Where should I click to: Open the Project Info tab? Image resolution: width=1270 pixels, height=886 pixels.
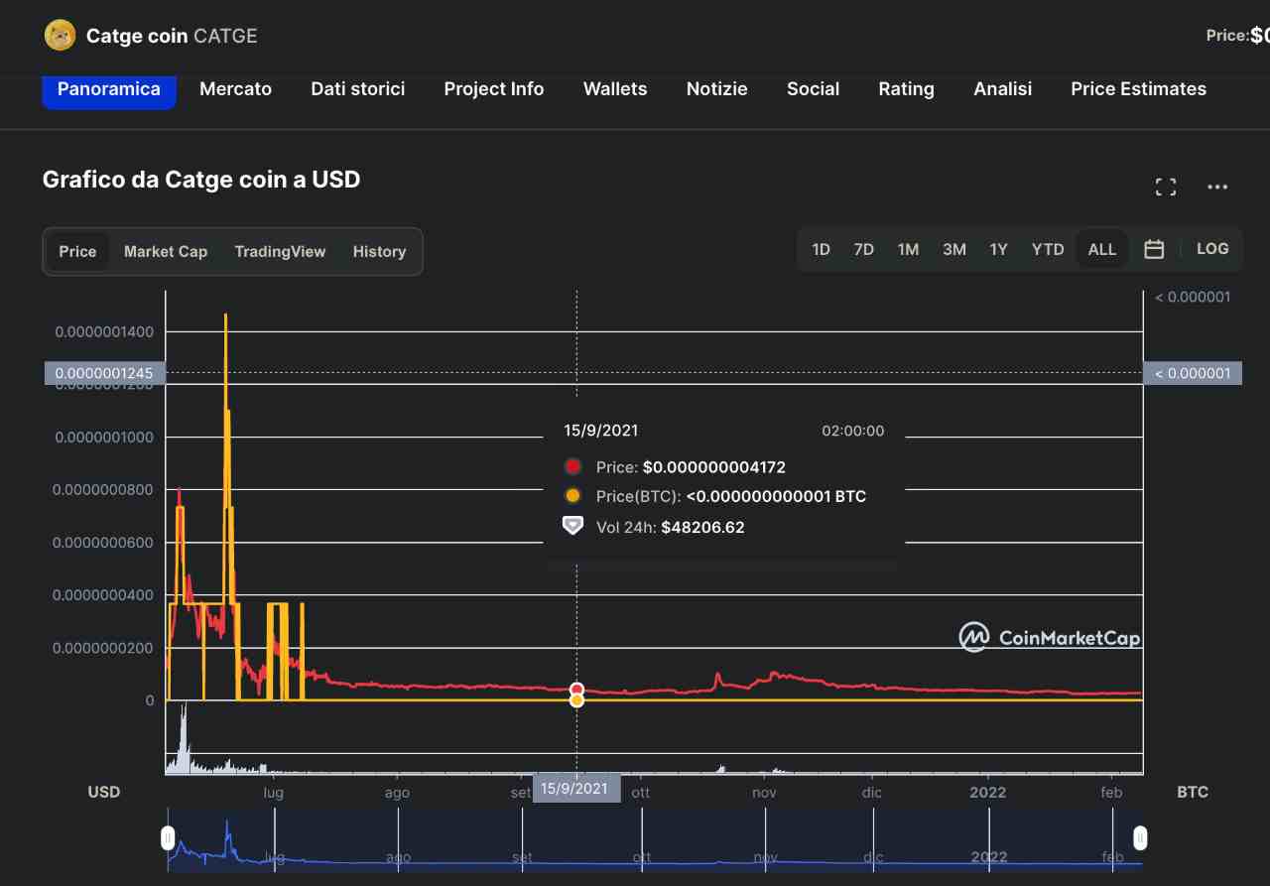(x=494, y=89)
